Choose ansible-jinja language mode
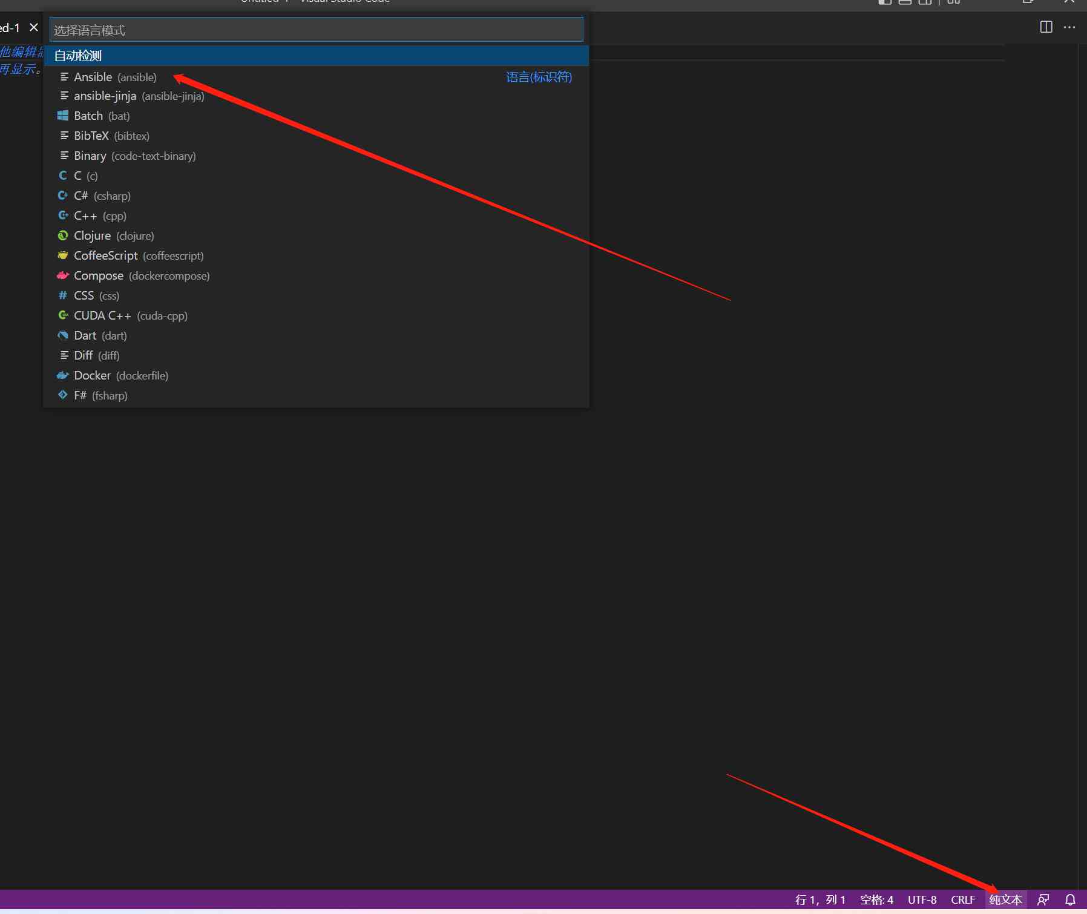The image size is (1087, 914). tap(316, 96)
